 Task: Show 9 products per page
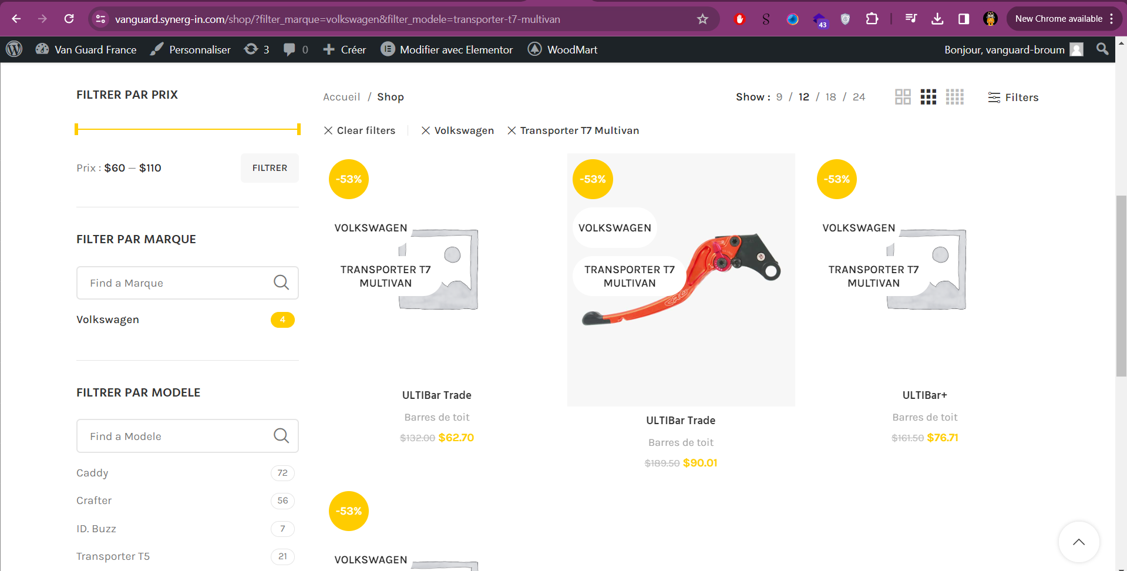(779, 97)
